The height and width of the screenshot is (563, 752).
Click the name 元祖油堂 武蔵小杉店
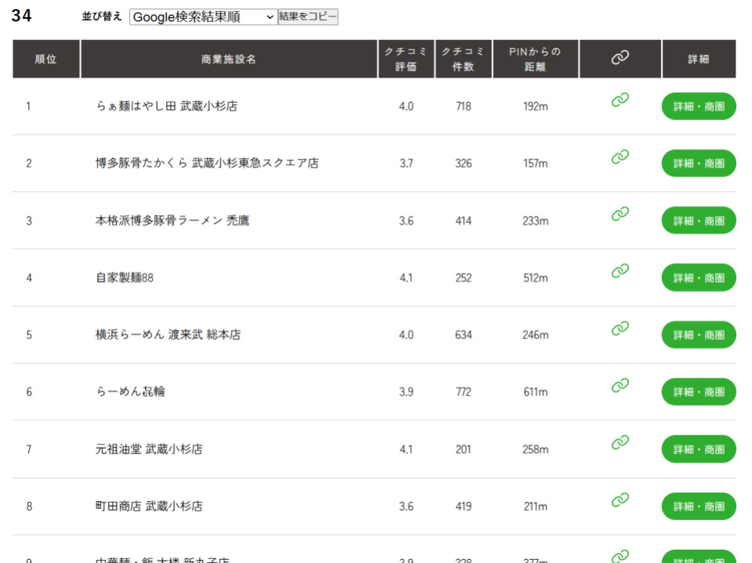[x=149, y=449]
